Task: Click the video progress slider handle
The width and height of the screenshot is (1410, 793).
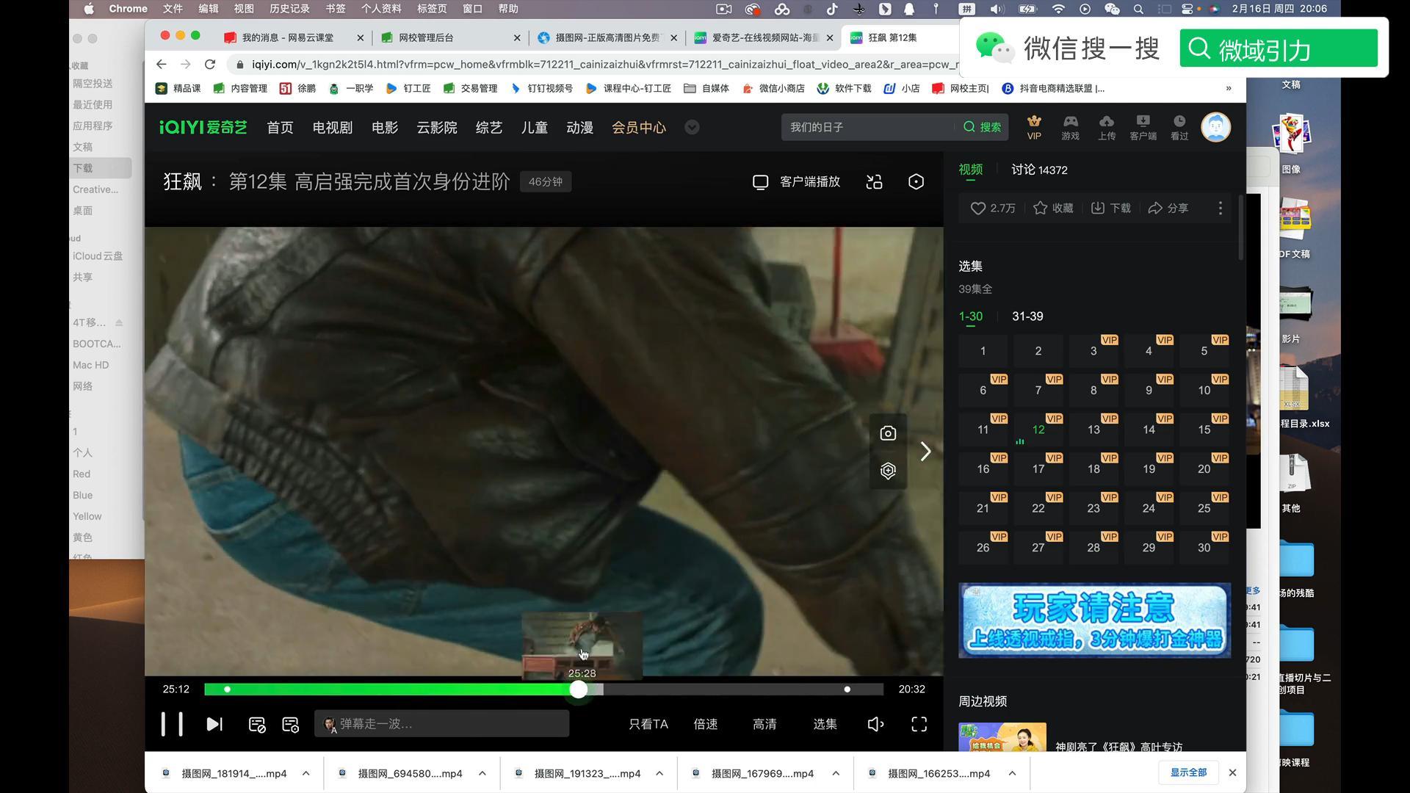Action: coord(579,689)
